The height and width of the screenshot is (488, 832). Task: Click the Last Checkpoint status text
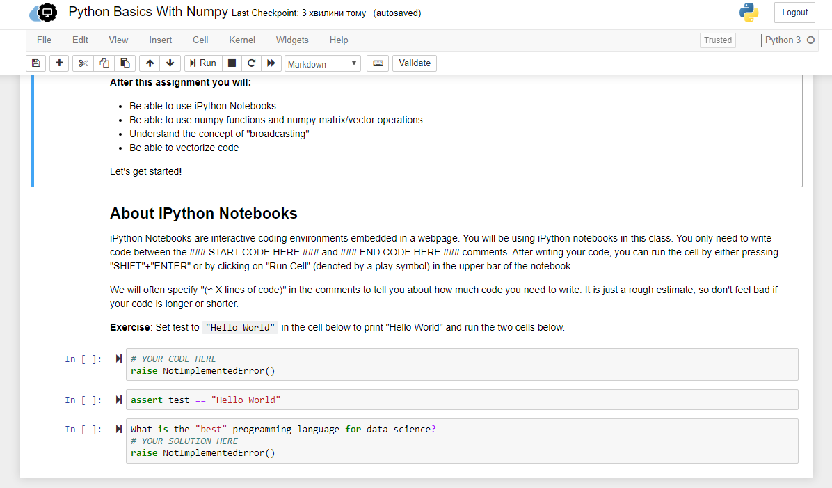pos(298,13)
